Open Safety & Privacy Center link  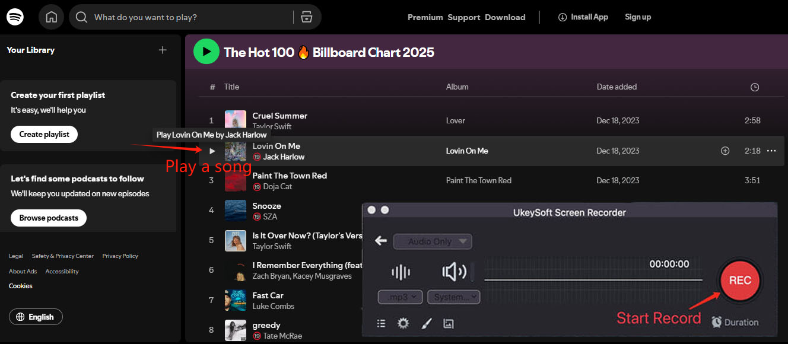point(63,256)
